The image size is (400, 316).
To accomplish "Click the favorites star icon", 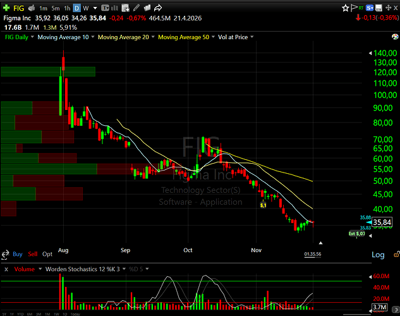I will [346, 8].
